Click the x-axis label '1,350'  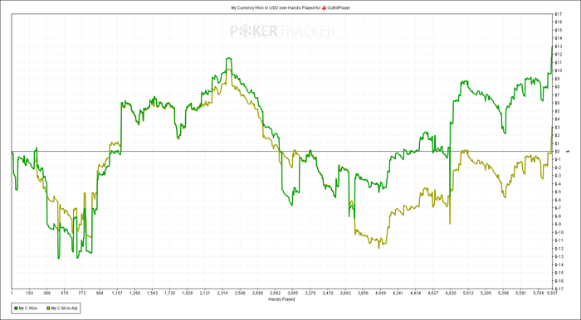point(134,293)
